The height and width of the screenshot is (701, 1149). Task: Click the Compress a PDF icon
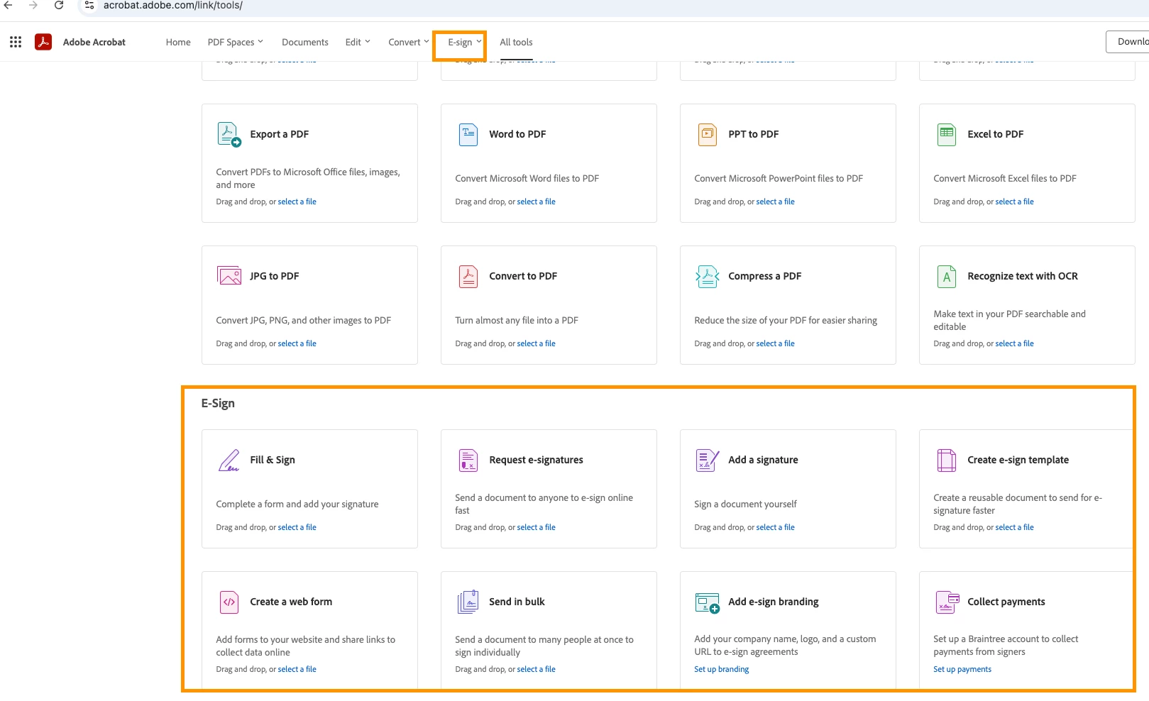(x=708, y=276)
